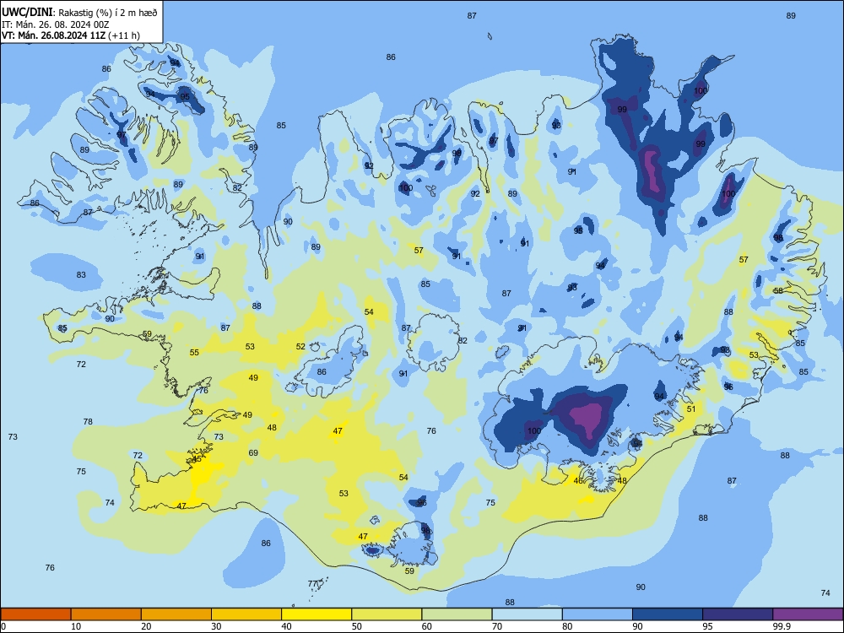Choose the 30–40 amber legend swatch
This screenshot has height=633, width=844.
246,614
